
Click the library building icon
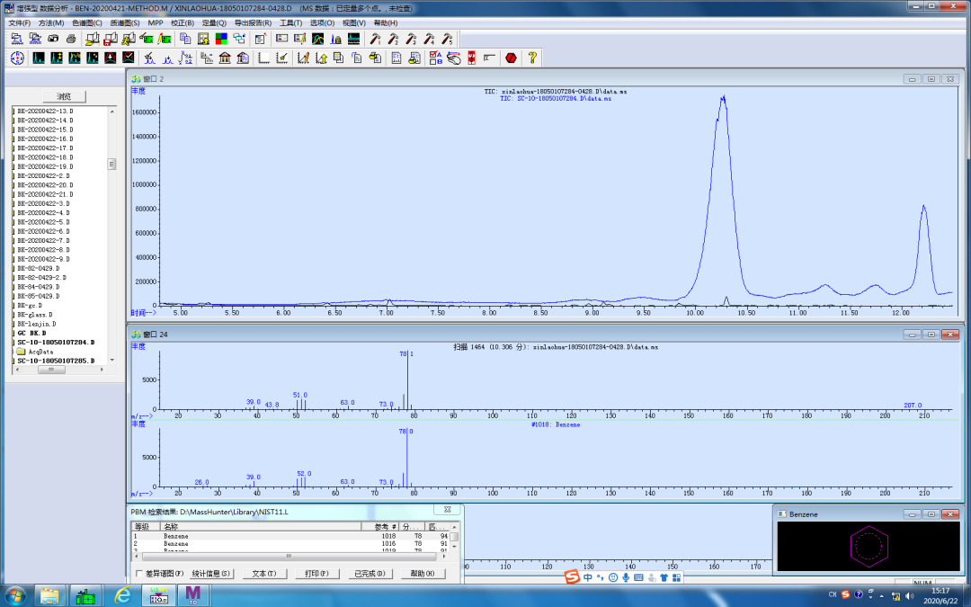click(x=225, y=58)
